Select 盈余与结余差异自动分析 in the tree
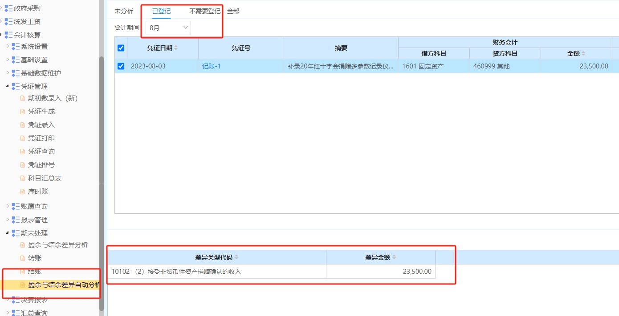Image resolution: width=619 pixels, height=316 pixels. pos(64,285)
